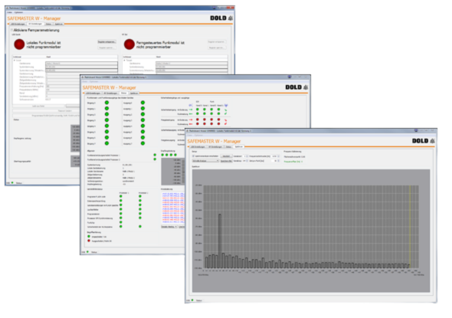Click green USB status LED in back window
The image size is (452, 318).
(x=12, y=182)
